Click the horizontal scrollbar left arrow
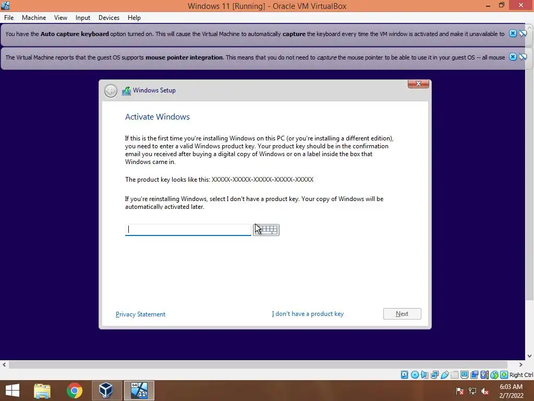 (x=4, y=364)
